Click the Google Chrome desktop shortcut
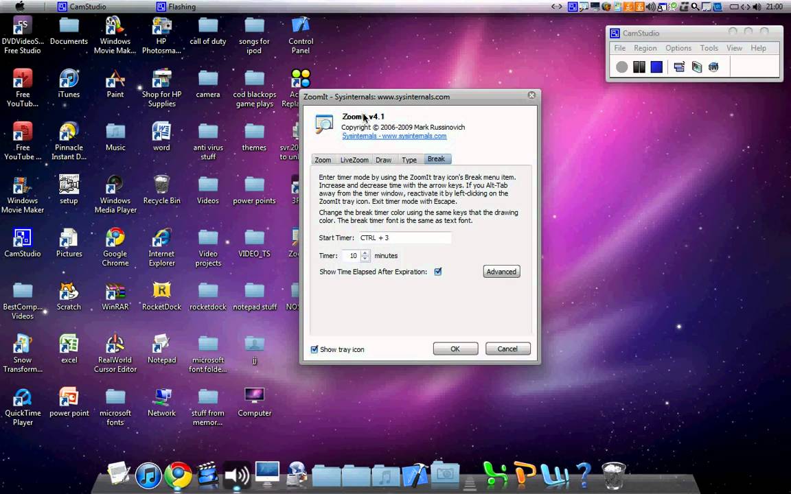791x494 pixels. pyautogui.click(x=115, y=247)
